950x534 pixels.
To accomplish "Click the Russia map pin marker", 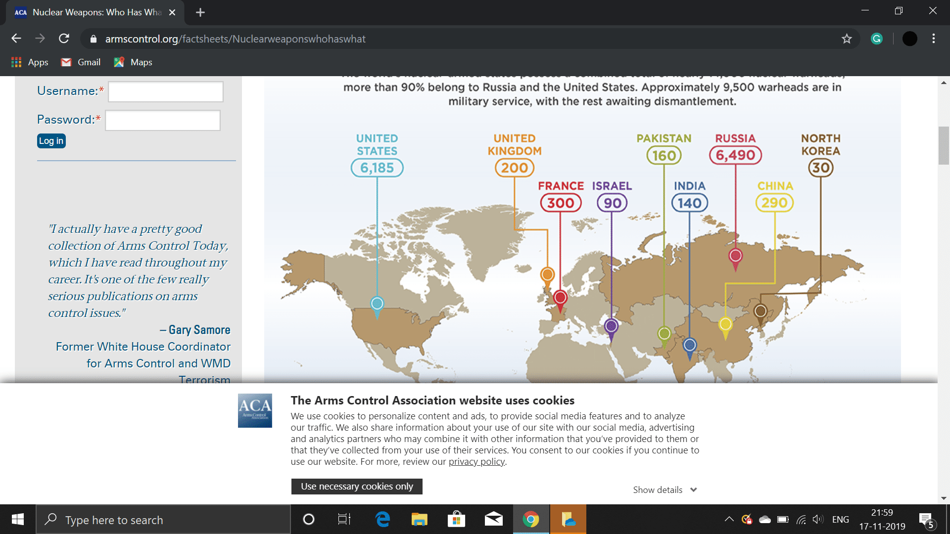I will pos(735,256).
